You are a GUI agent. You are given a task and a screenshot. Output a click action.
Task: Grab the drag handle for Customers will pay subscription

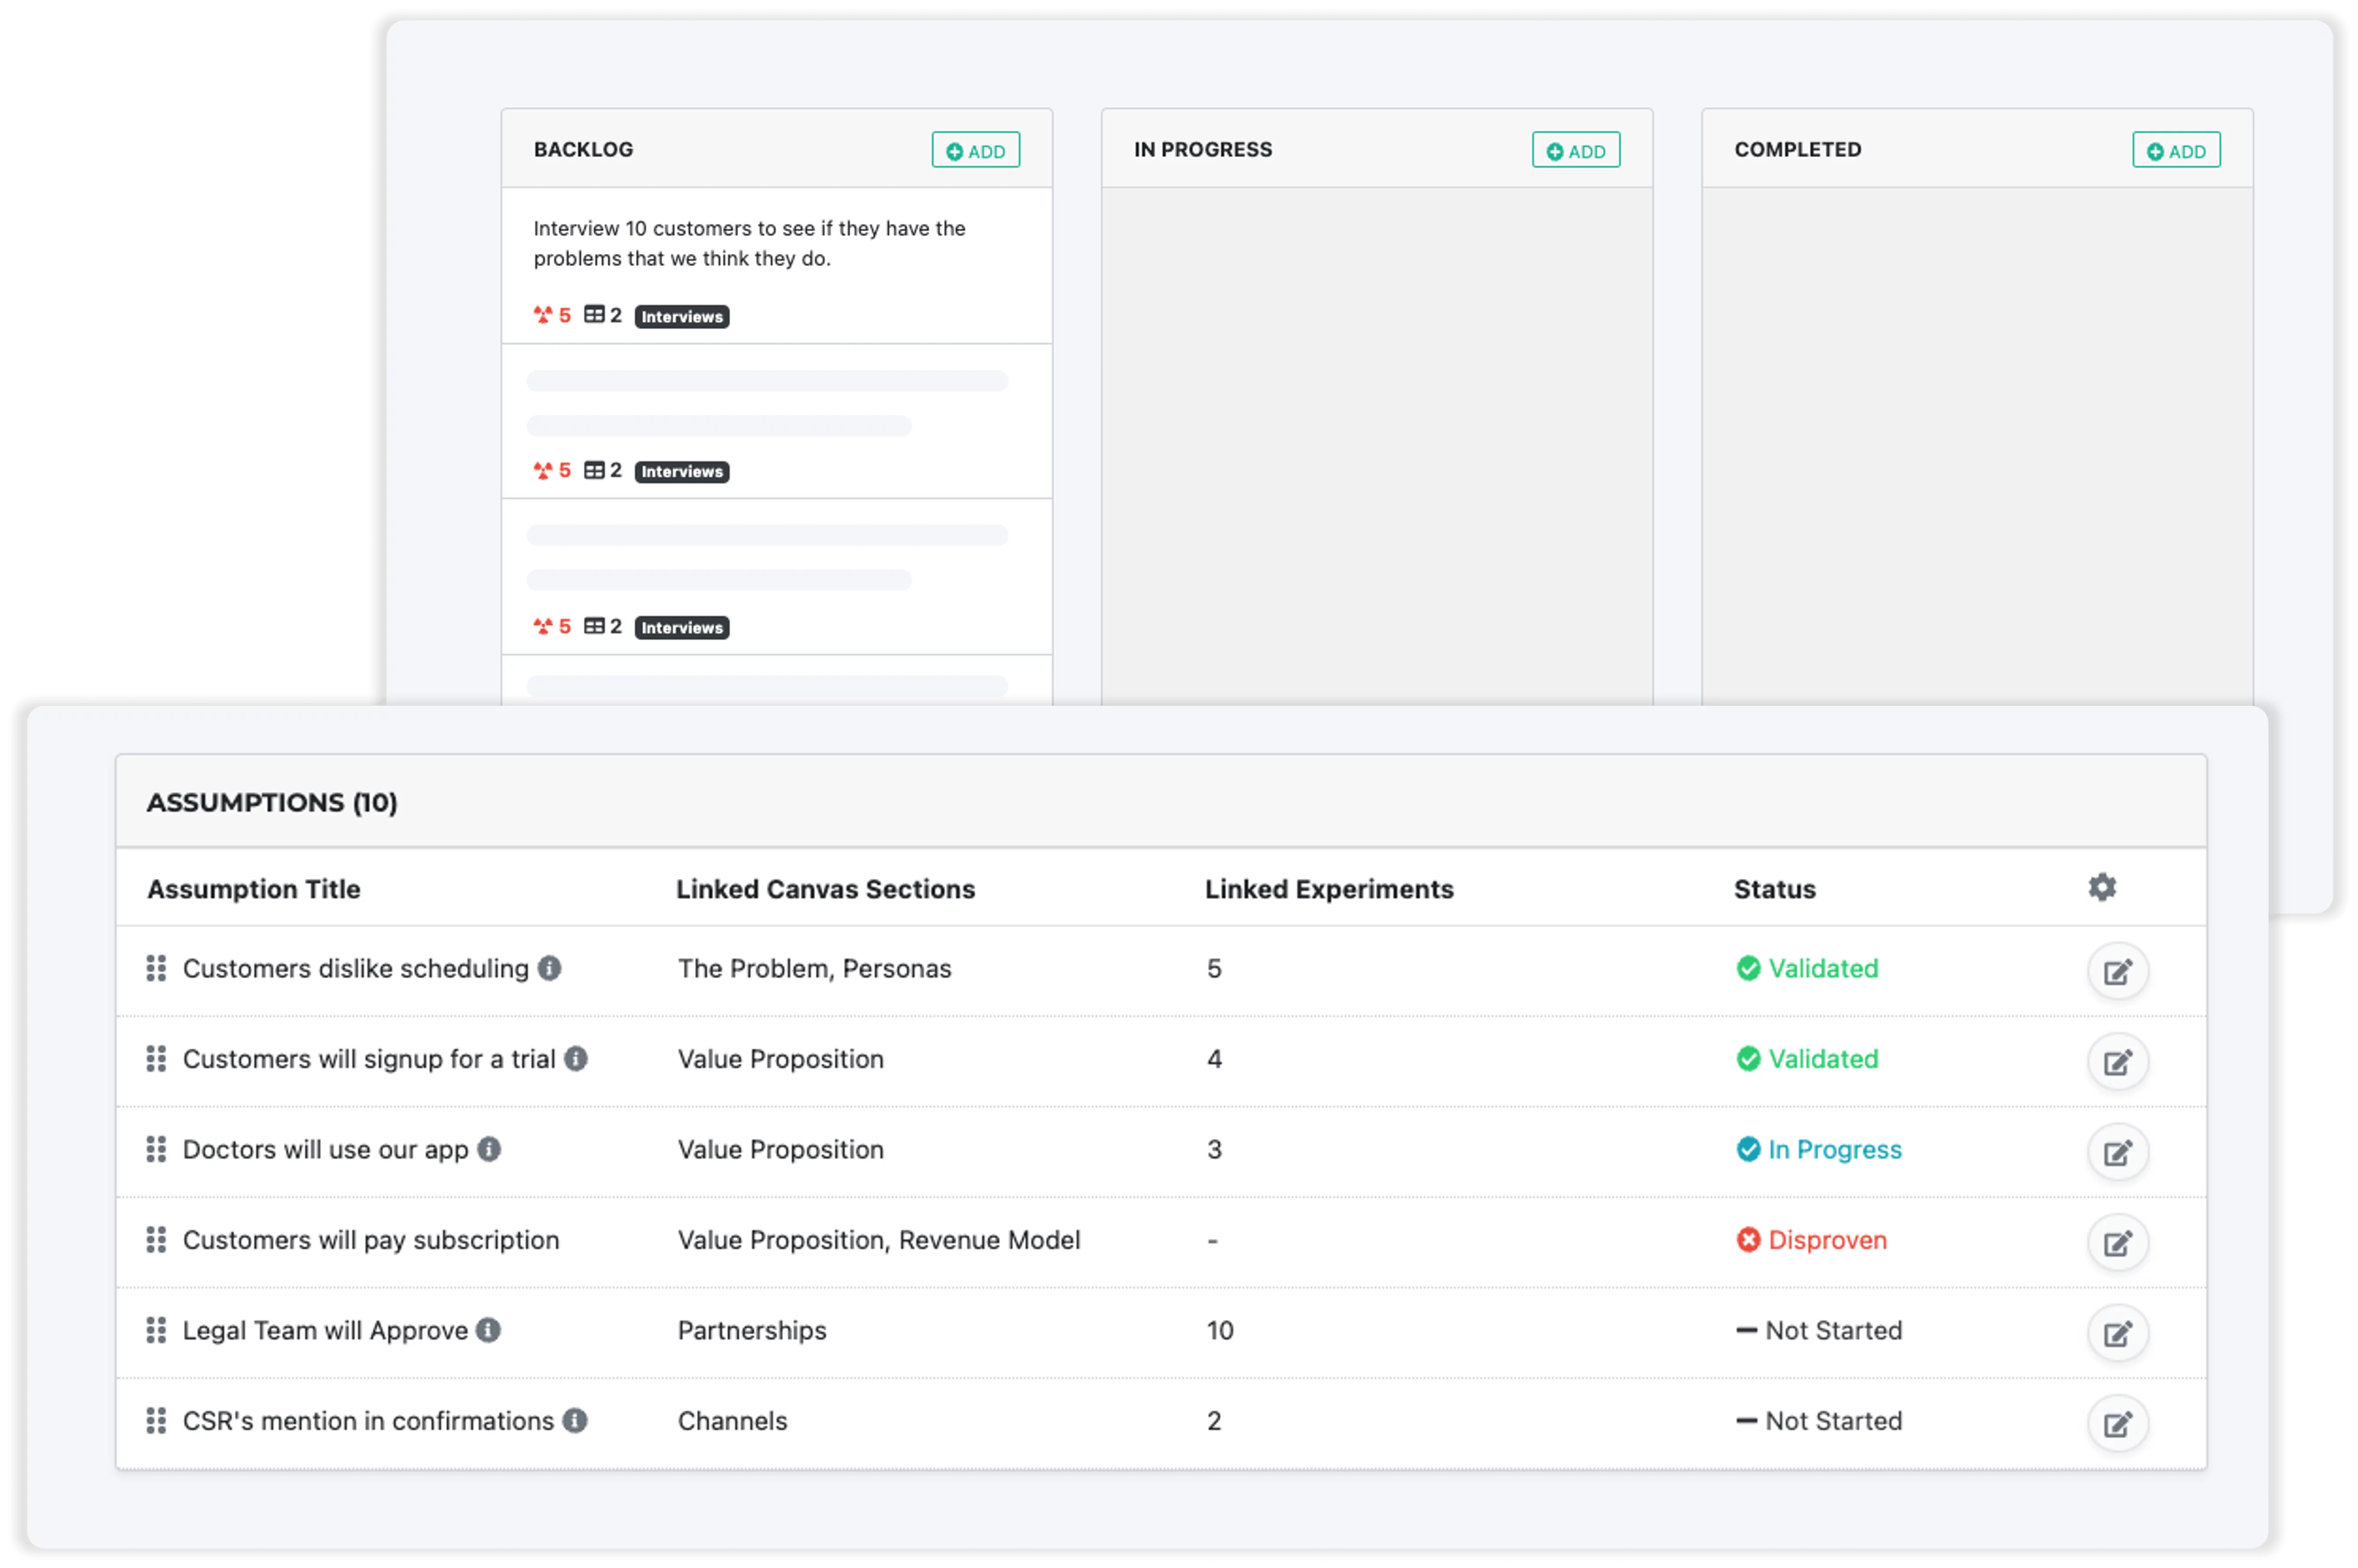point(156,1239)
